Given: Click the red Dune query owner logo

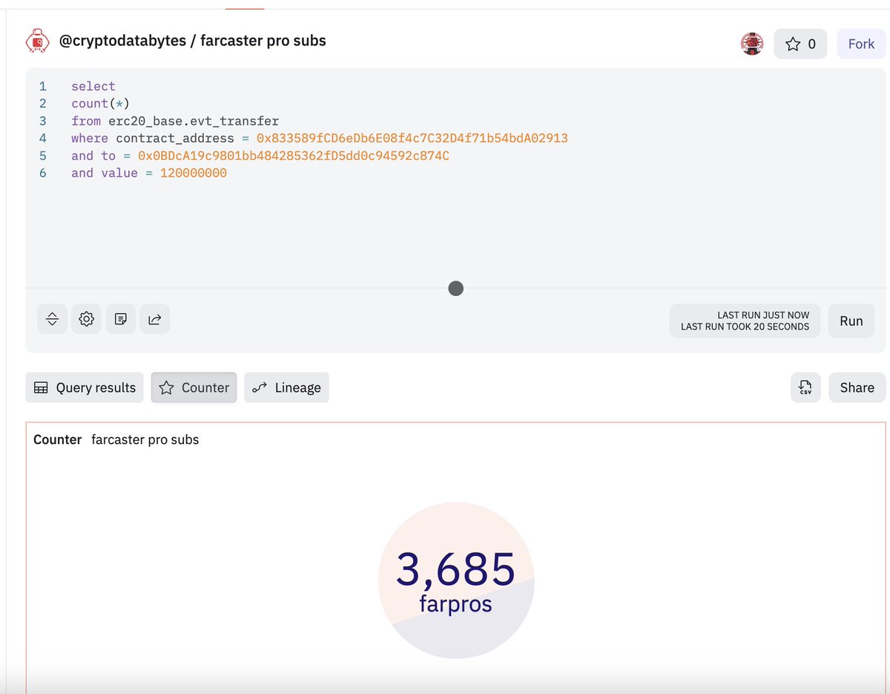Looking at the screenshot, I should (38, 42).
